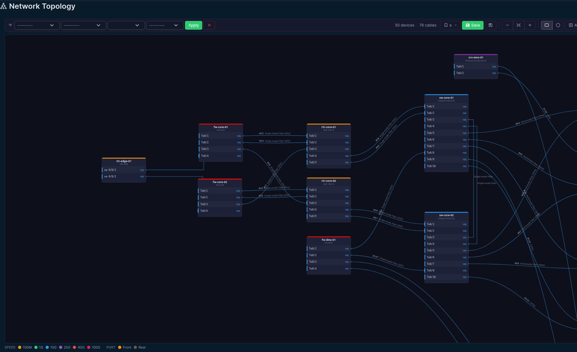Viewport: 577px width, 352px height.
Task: Click the 40G speed legend swatch
Action: (74, 347)
